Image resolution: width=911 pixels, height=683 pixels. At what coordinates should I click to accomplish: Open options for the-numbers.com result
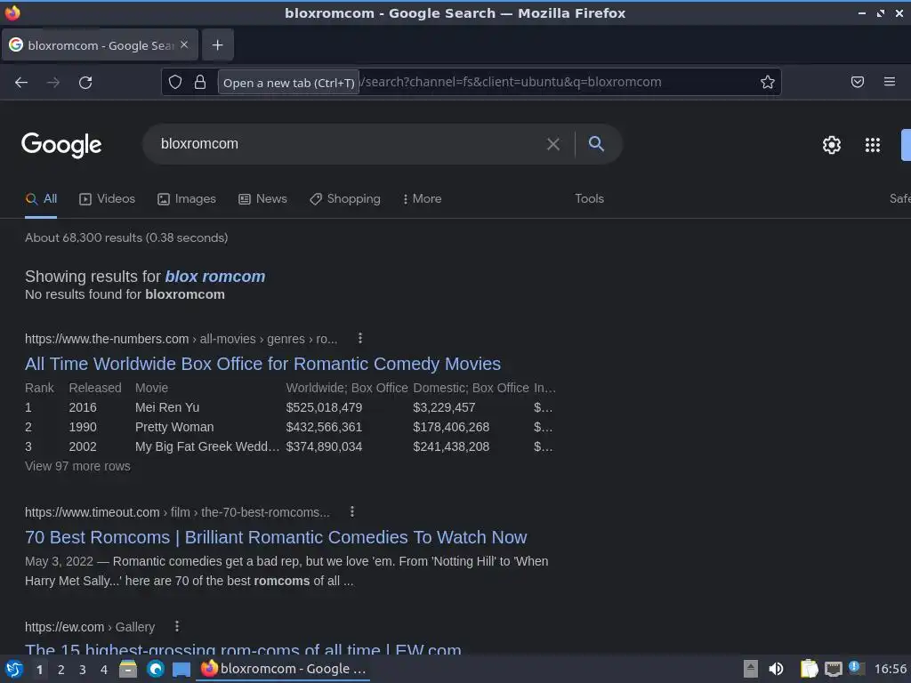[x=360, y=338]
